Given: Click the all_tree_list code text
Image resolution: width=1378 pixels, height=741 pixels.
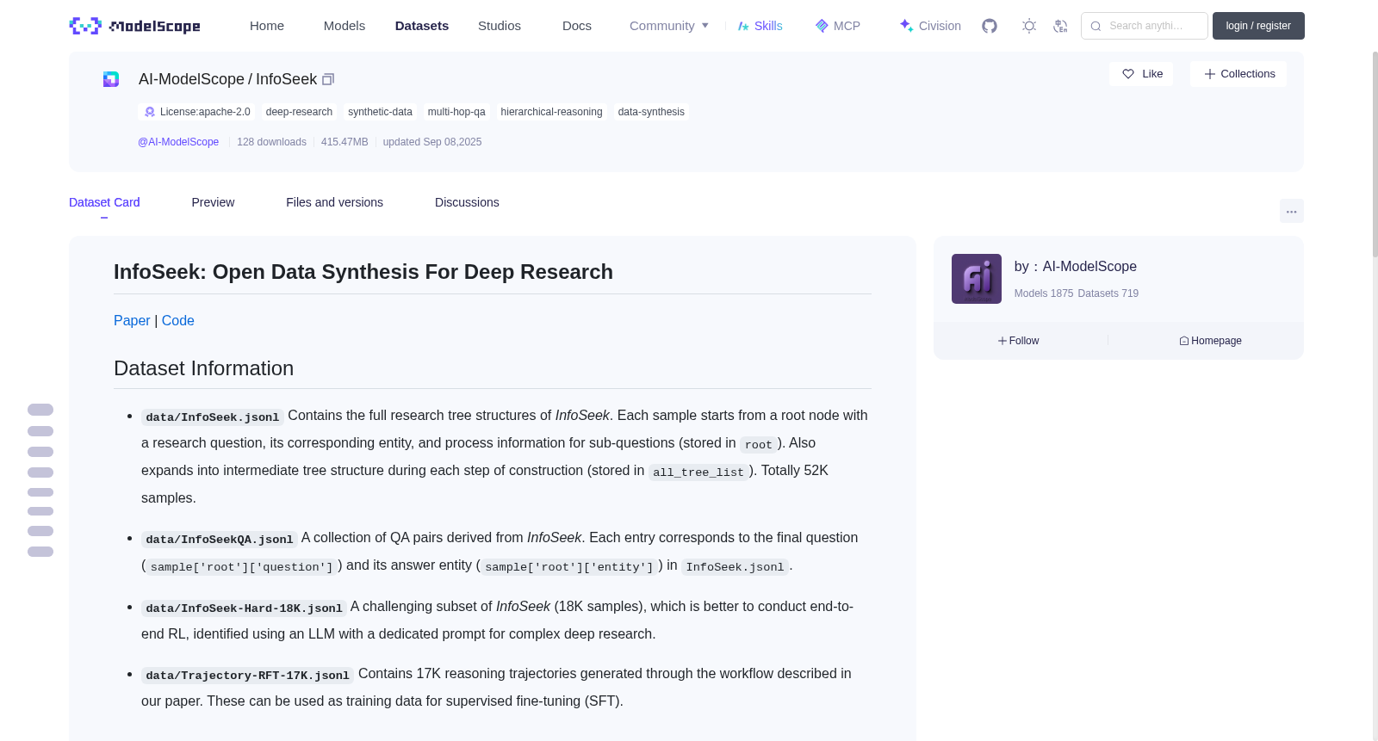Looking at the screenshot, I should [698, 472].
